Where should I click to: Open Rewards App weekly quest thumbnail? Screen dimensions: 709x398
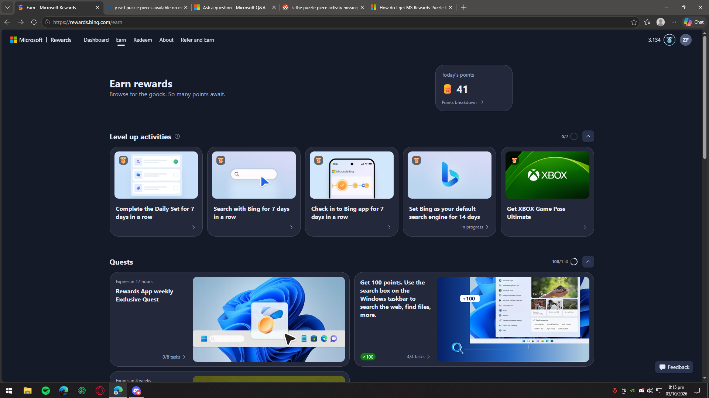tap(268, 319)
